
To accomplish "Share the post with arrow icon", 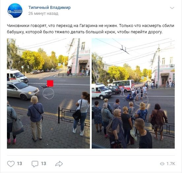I will [59, 164].
